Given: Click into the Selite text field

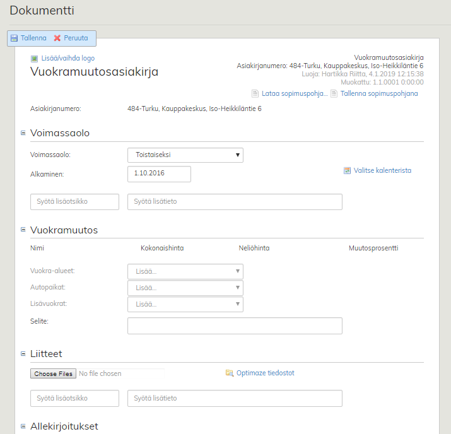Looking at the screenshot, I should (235, 325).
